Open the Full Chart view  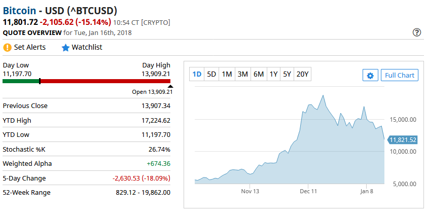pos(400,76)
